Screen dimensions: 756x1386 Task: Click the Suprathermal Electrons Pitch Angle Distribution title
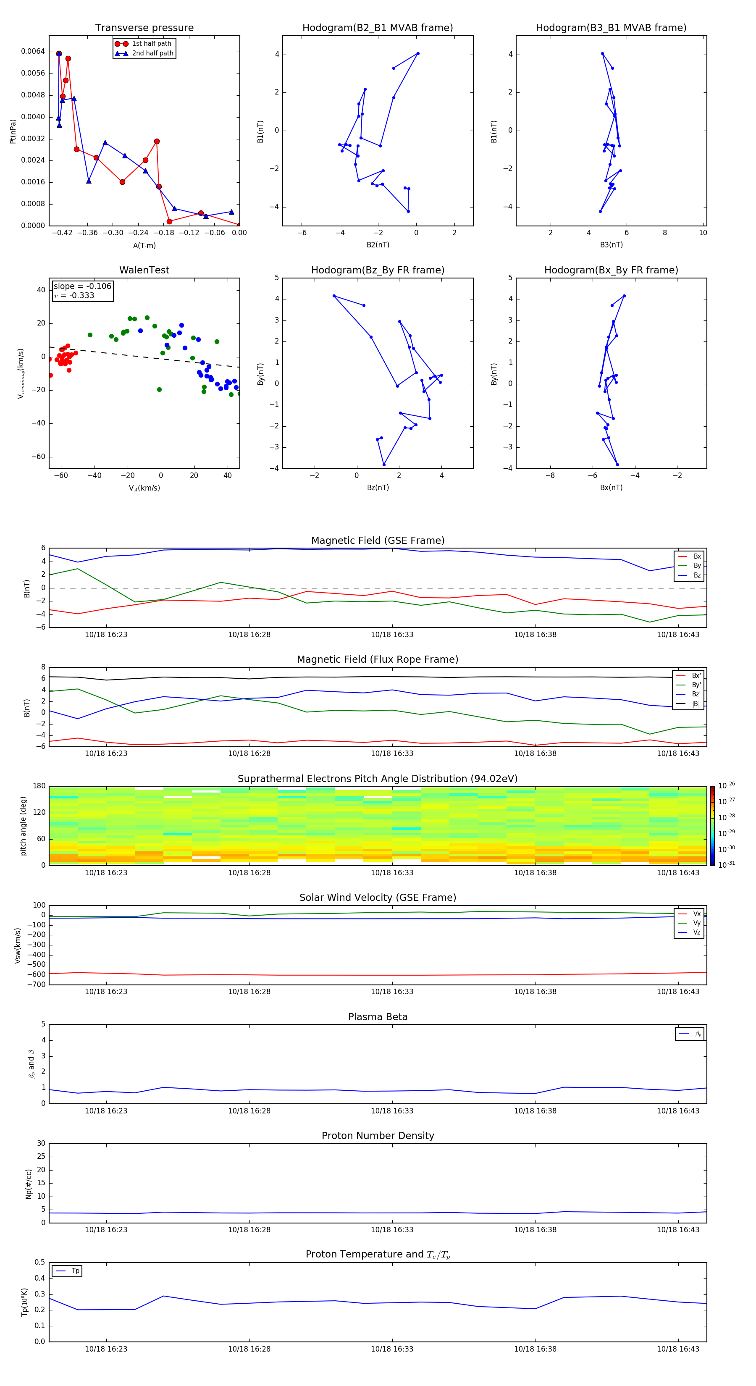(378, 779)
